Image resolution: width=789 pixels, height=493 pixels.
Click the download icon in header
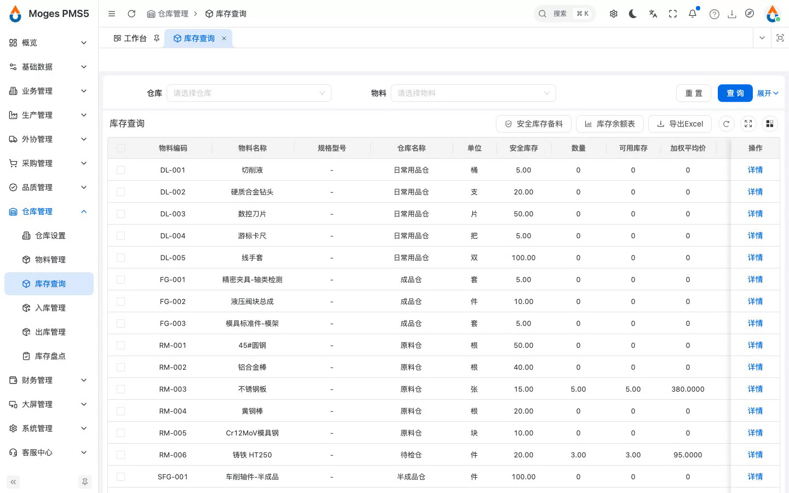coord(732,14)
